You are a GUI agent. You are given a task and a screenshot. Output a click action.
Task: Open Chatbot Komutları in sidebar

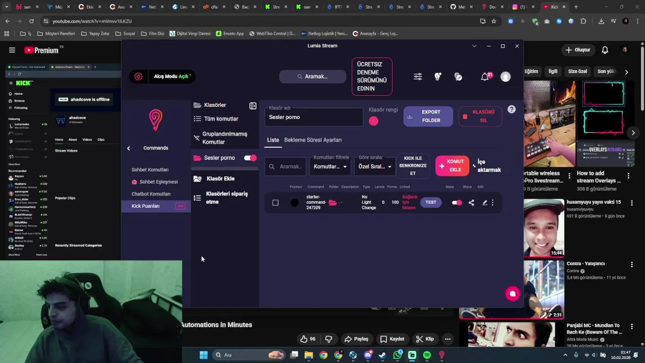[151, 194]
